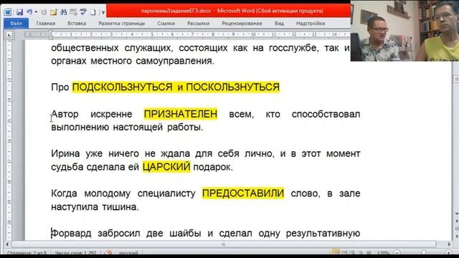Go to previous page using double-arrow button

[456, 221]
